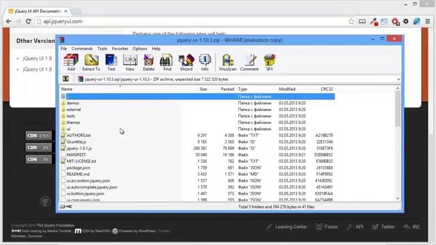Bookmark this page with star icon

tap(352, 21)
